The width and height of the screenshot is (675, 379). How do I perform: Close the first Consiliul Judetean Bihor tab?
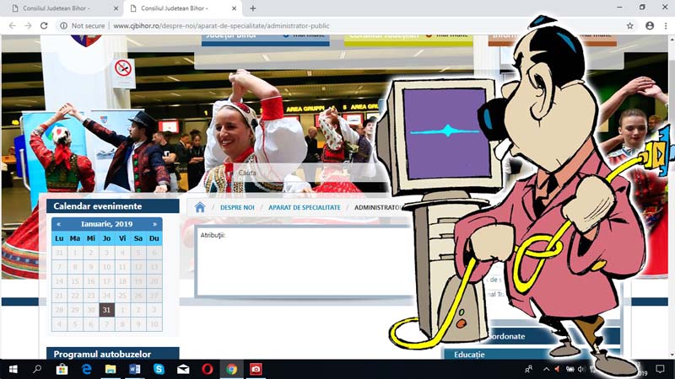116,8
